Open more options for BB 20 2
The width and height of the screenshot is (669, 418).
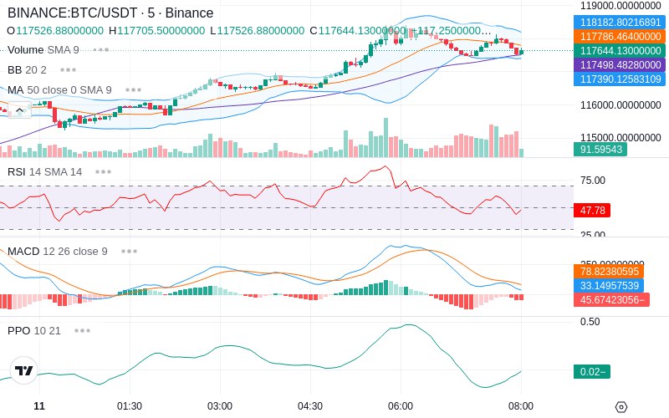click(68, 70)
